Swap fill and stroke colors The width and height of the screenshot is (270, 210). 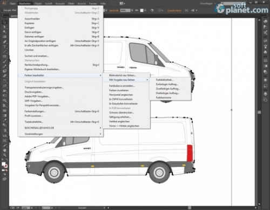pyautogui.click(x=6, y=160)
